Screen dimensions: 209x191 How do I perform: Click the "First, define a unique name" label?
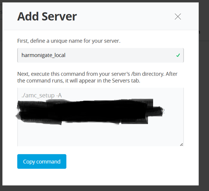(x=69, y=41)
